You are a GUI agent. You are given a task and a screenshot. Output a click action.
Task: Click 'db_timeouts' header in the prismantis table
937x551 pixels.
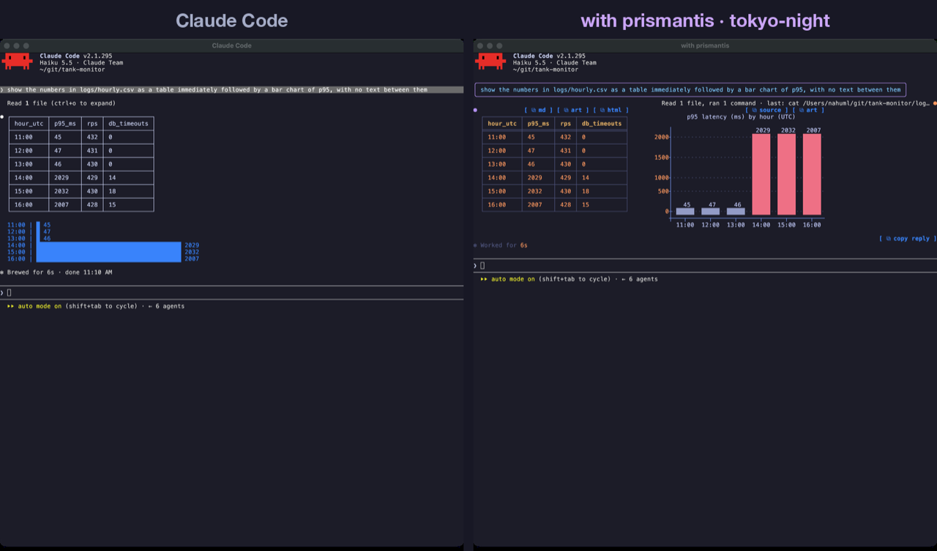[602, 124]
